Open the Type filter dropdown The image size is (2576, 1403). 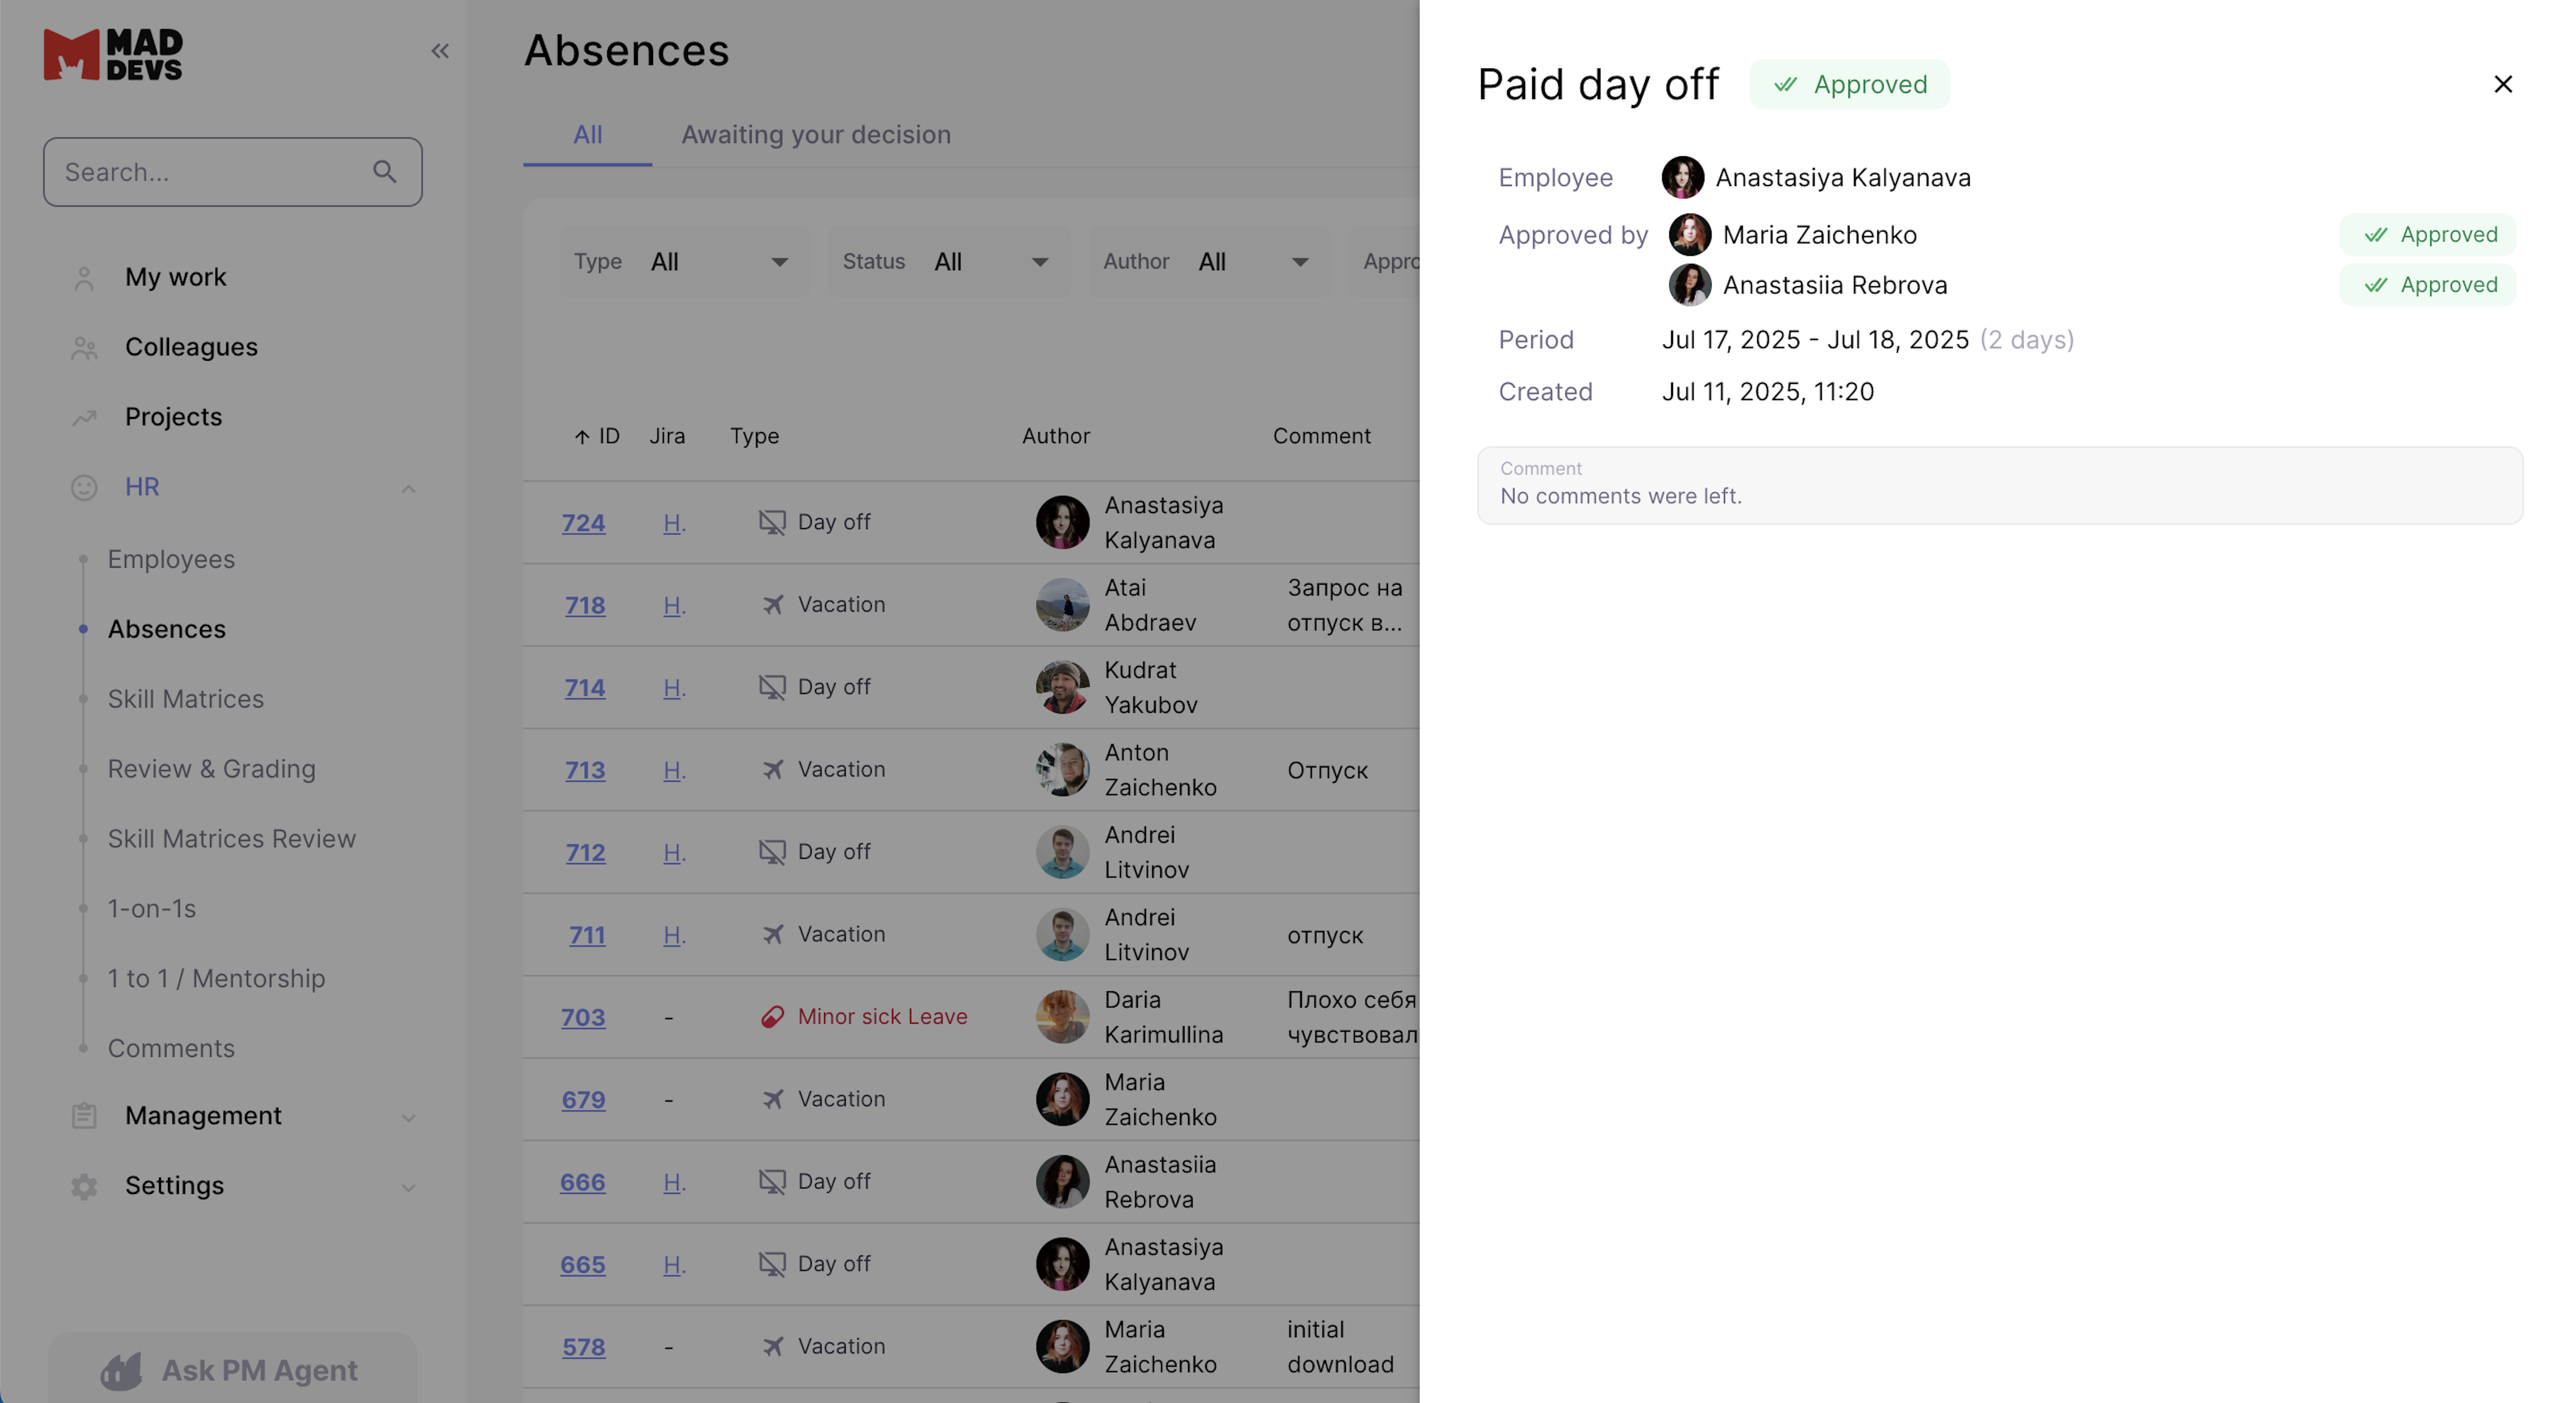[685, 262]
